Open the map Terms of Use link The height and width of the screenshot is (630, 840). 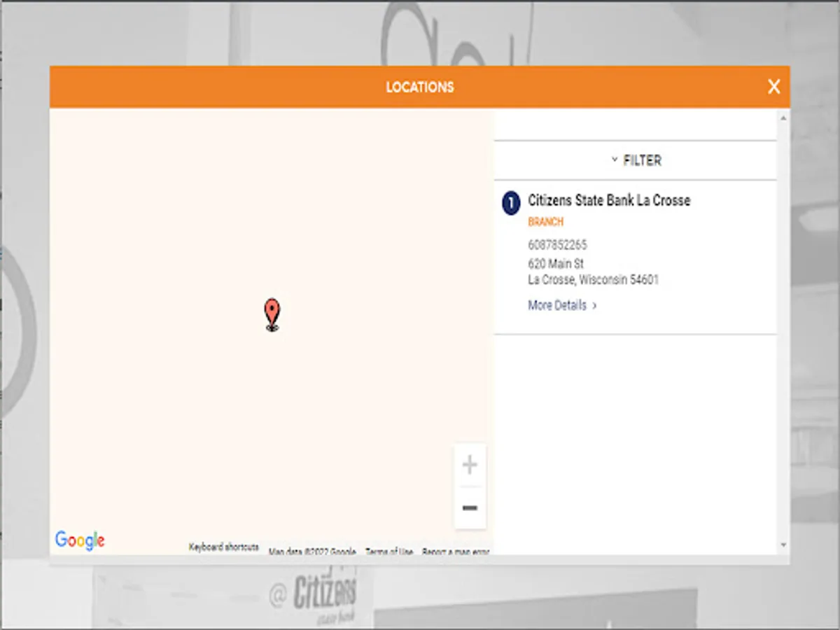389,552
